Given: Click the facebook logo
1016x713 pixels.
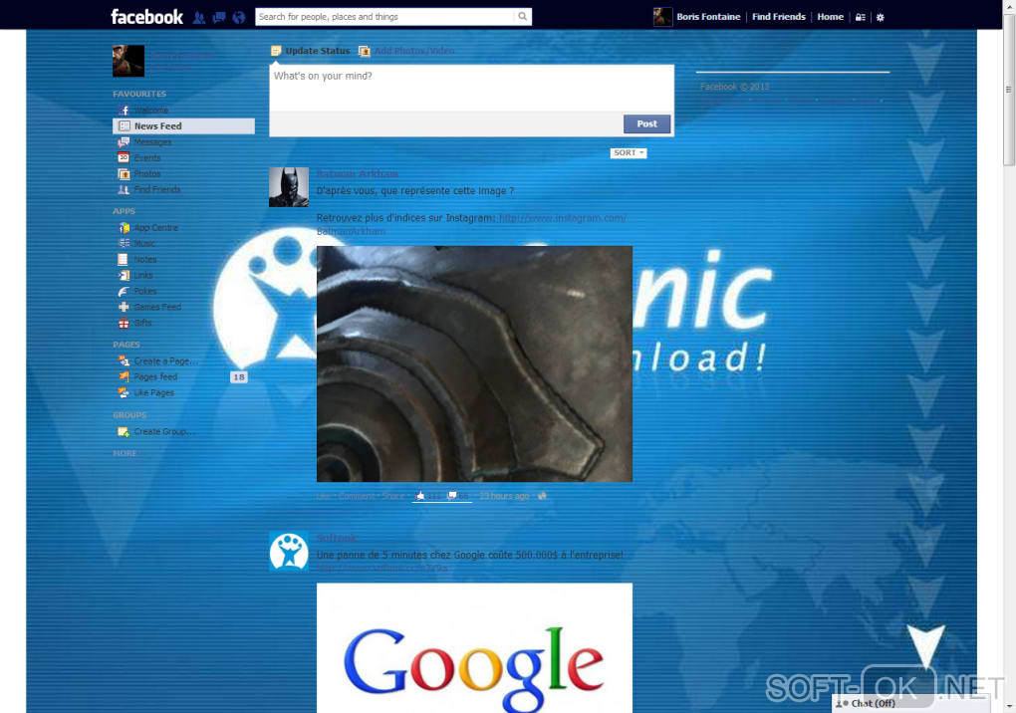Looking at the screenshot, I should point(147,17).
